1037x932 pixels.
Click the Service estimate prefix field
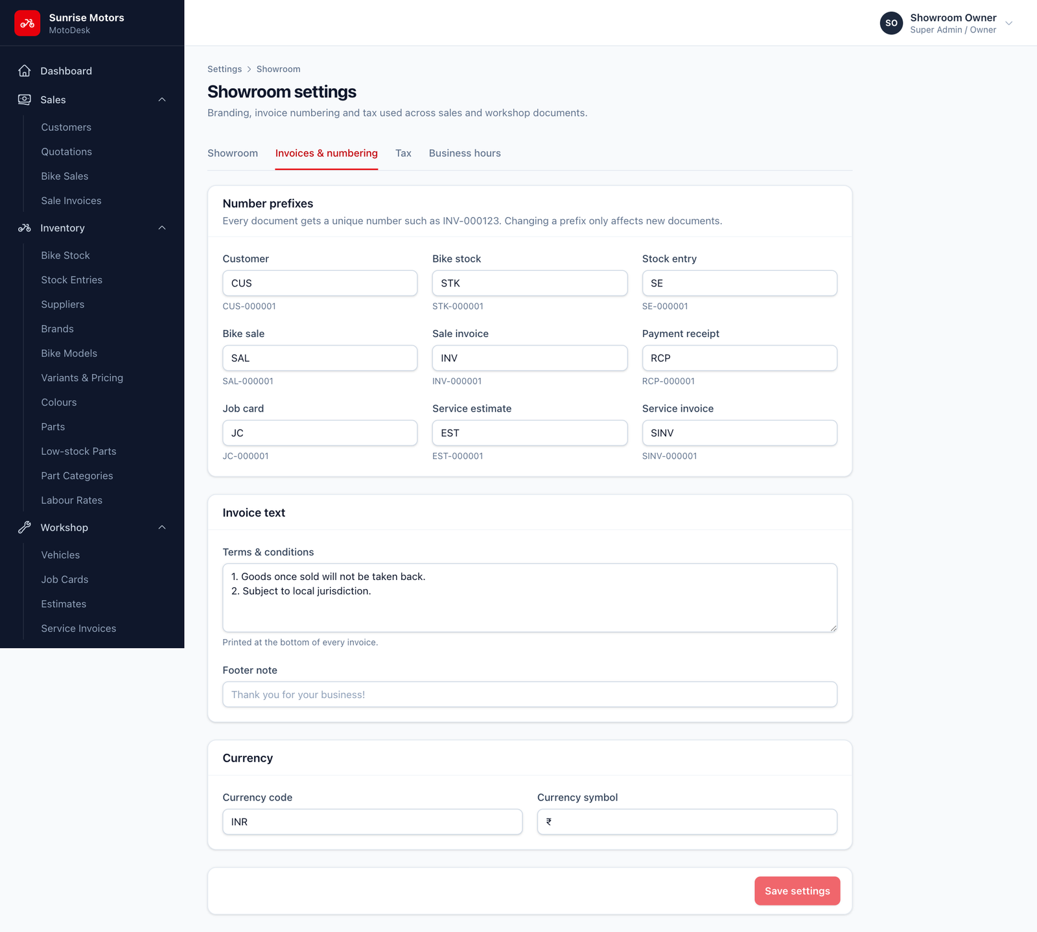pyautogui.click(x=530, y=433)
